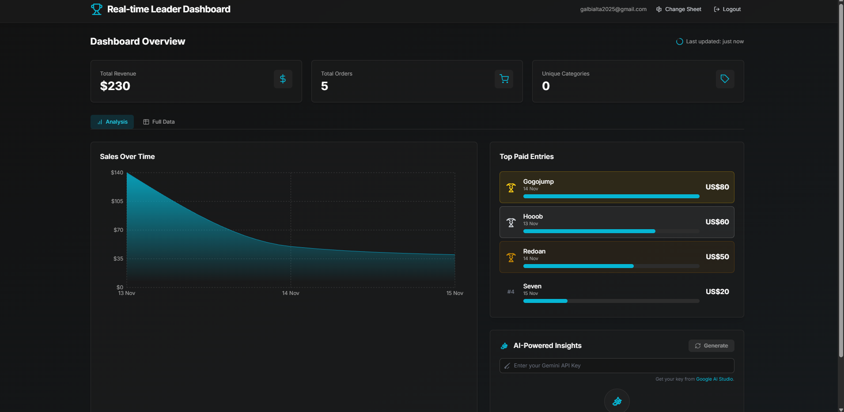Click Gogojump's gold trophy icon
The image size is (844, 412).
511,188
